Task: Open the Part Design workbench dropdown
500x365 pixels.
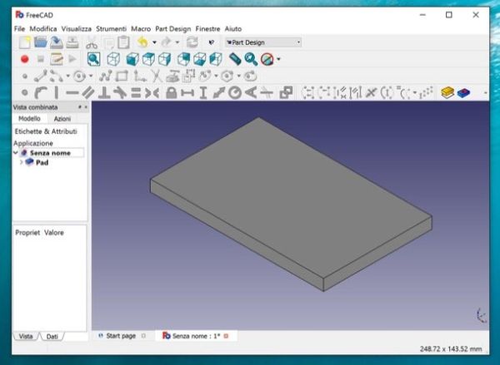Action: (263, 42)
